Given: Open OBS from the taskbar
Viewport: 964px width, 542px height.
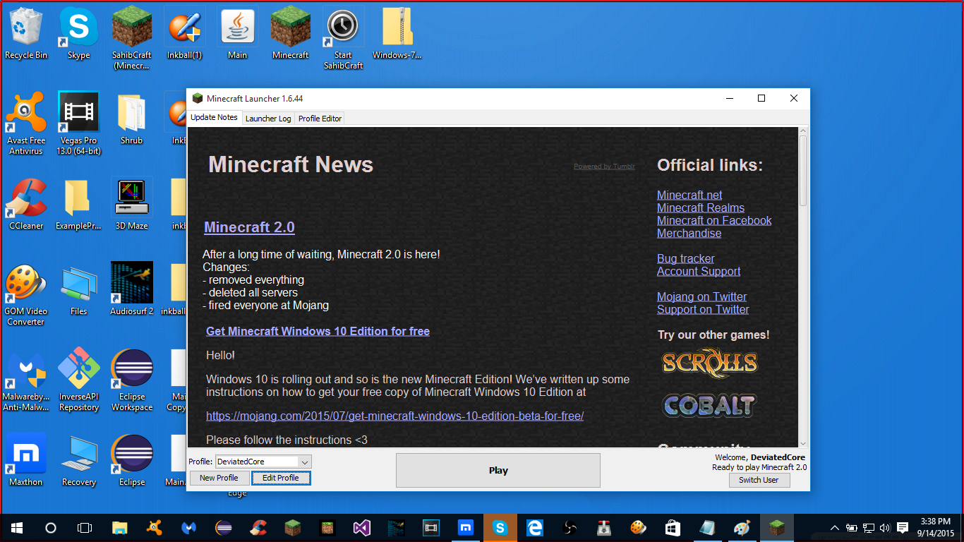Looking at the screenshot, I should click(x=568, y=527).
